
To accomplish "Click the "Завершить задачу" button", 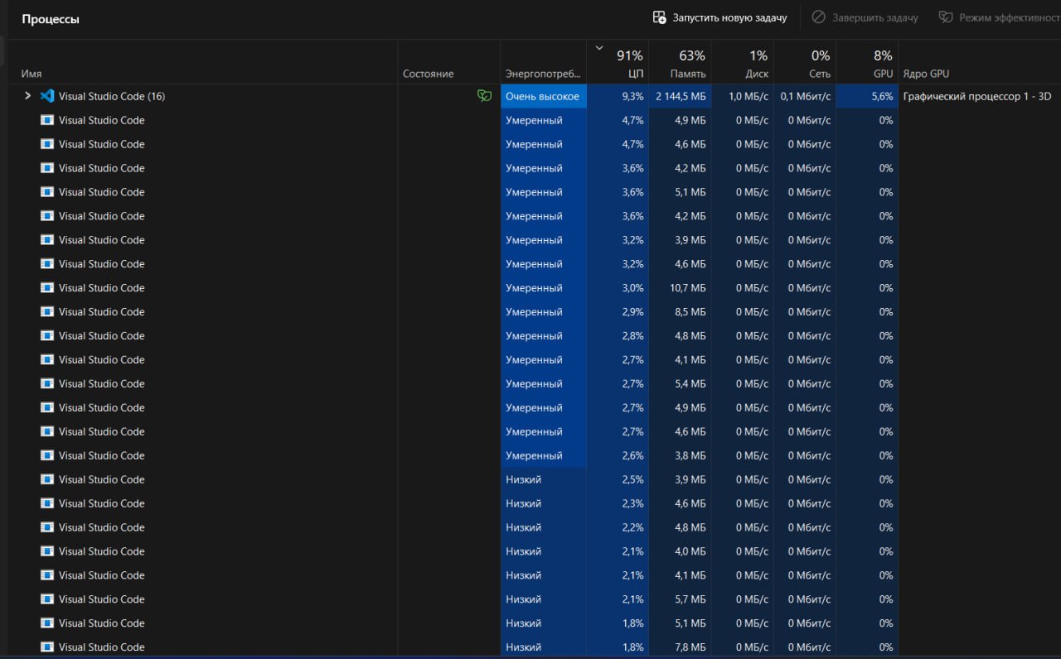I will 865,17.
